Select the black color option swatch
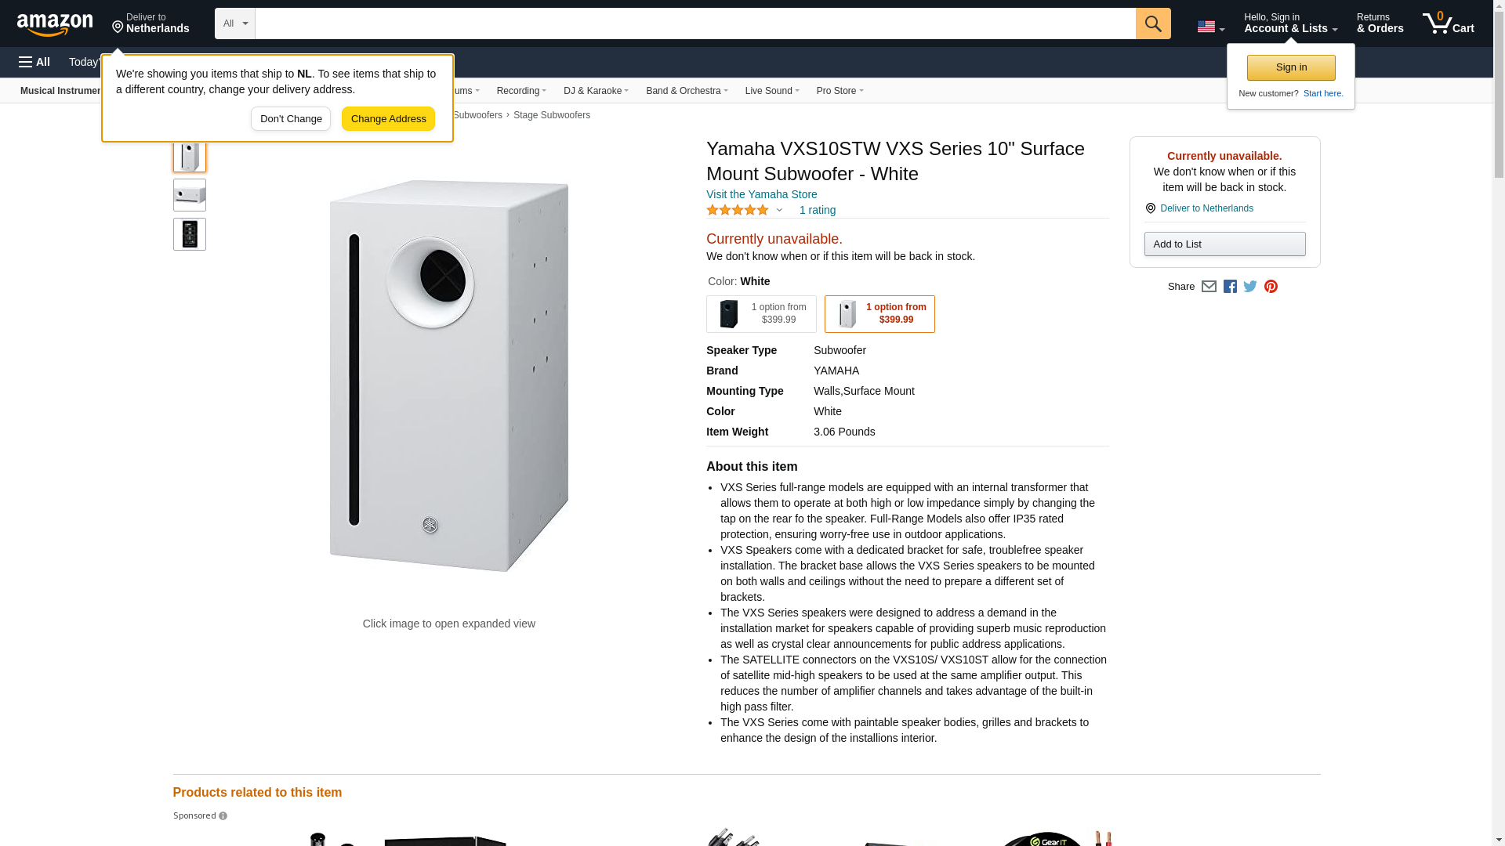Image resolution: width=1505 pixels, height=846 pixels. tap(761, 314)
